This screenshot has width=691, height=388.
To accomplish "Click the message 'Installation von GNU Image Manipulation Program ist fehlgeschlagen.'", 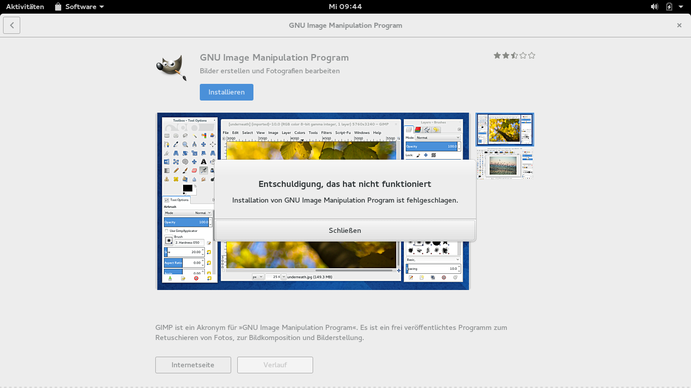I will pos(345,200).
